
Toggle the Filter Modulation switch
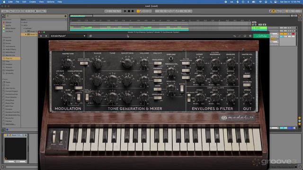186,63
